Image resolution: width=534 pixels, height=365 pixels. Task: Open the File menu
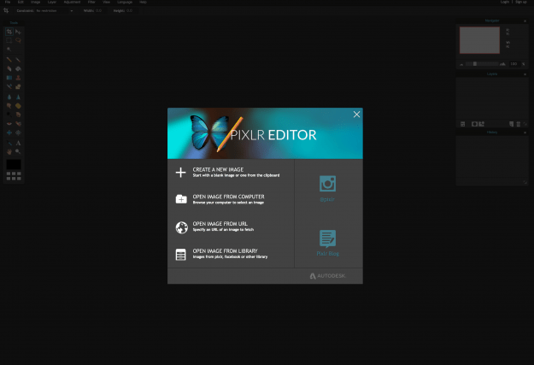[x=8, y=2]
